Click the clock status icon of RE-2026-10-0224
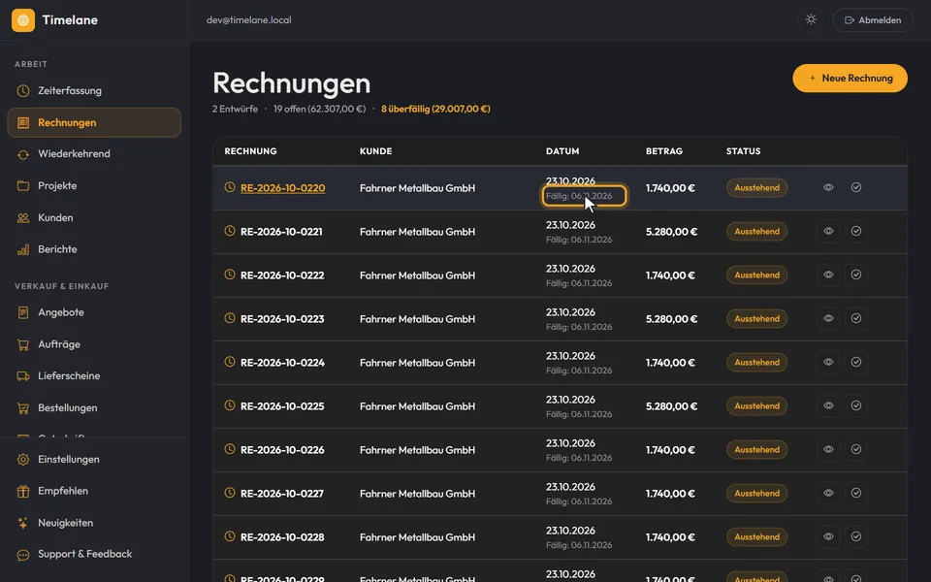Viewport: 931px width, 582px height. (x=230, y=361)
